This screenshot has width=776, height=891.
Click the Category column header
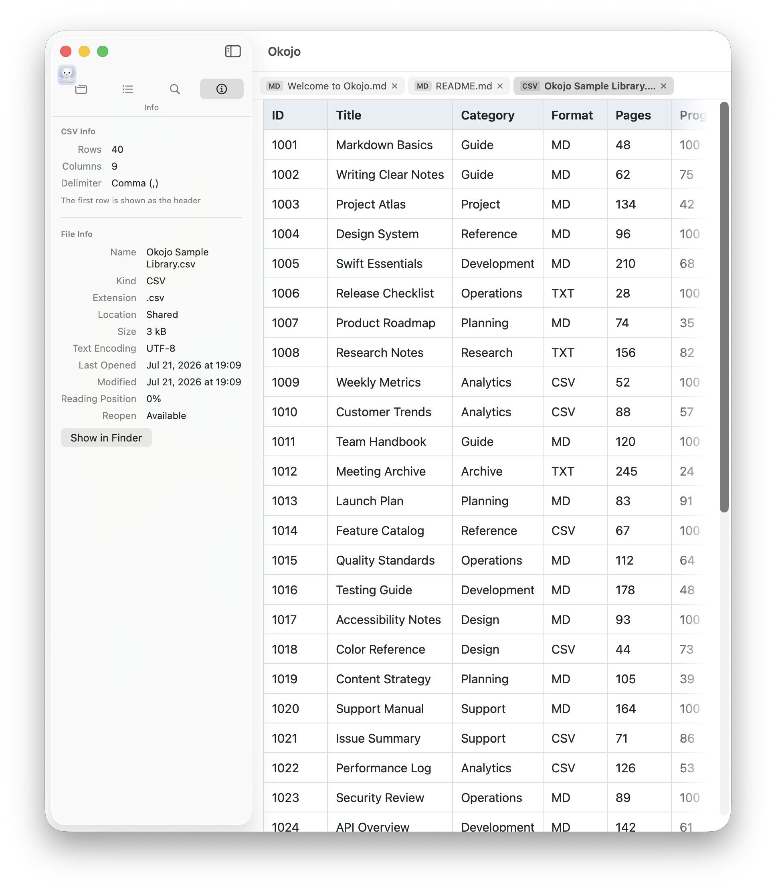click(497, 115)
